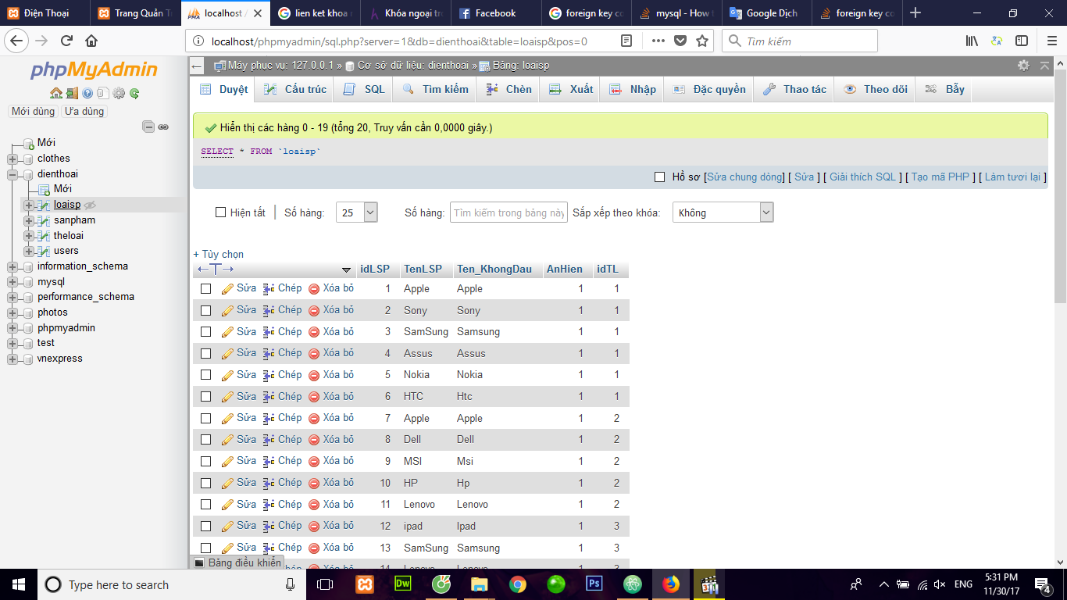Click delete icon for Nokia row
Viewport: 1067px width, 600px height.
tap(314, 375)
